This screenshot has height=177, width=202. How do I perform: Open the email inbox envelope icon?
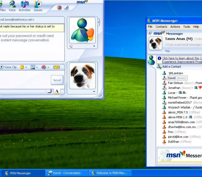click(x=167, y=50)
